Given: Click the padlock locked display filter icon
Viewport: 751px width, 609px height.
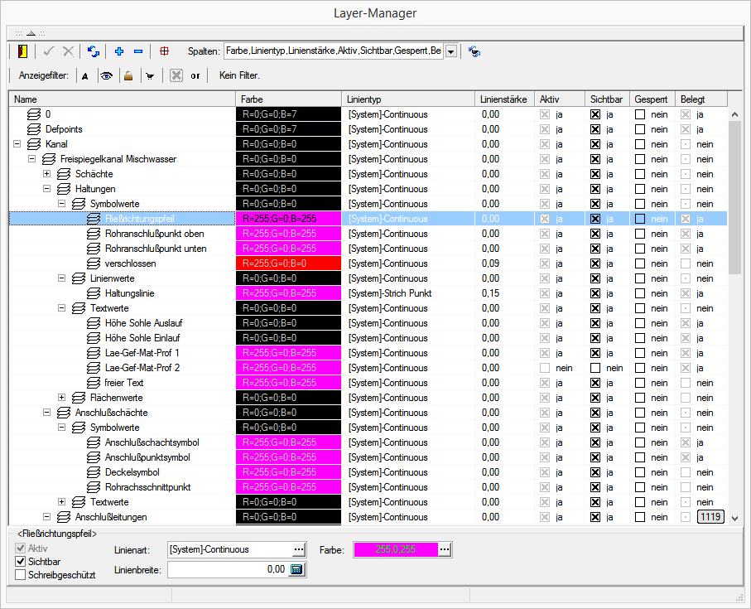Looking at the screenshot, I should [x=128, y=75].
